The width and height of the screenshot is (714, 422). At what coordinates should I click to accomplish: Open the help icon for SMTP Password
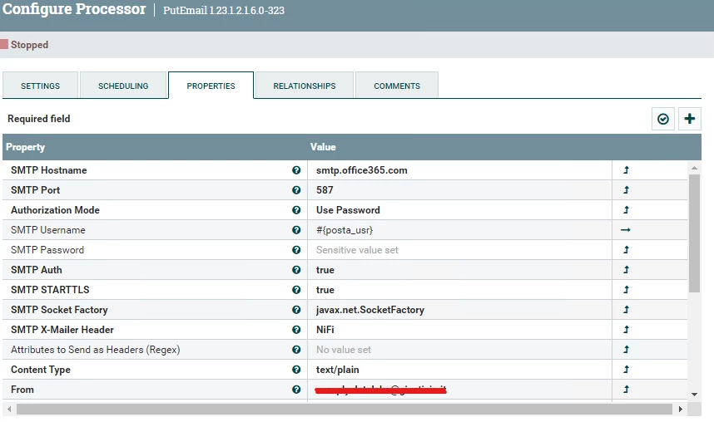pyautogui.click(x=296, y=250)
